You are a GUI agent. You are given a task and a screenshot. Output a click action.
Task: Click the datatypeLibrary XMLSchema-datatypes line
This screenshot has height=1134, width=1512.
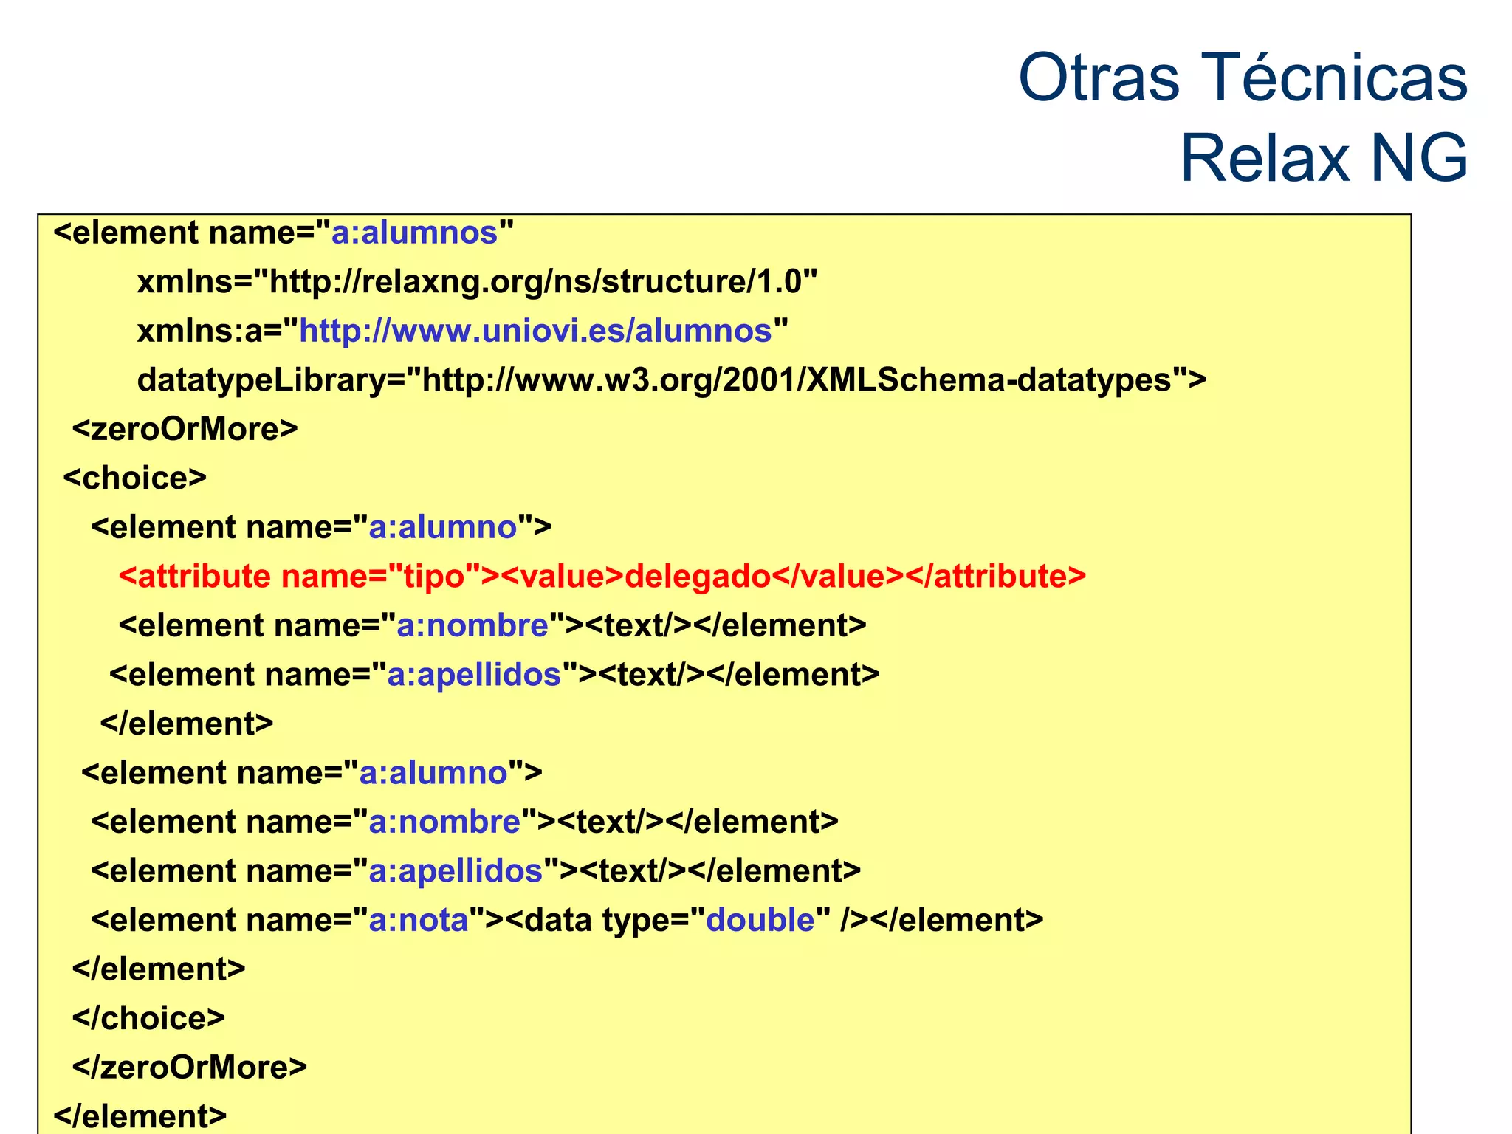tap(672, 380)
